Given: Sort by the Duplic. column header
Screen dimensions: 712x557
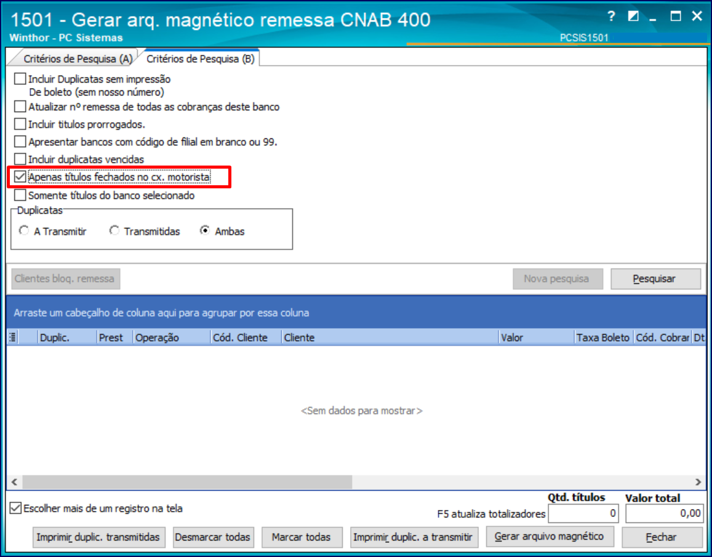Looking at the screenshot, I should click(66, 337).
